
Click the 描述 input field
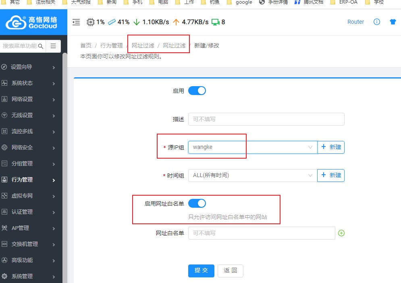[x=266, y=119]
